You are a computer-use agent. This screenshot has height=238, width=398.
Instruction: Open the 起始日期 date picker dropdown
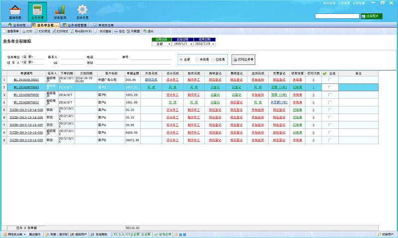(192, 44)
